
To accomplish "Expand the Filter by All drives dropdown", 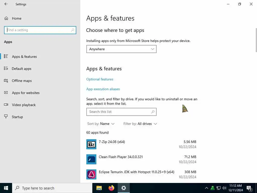I will point(140,124).
